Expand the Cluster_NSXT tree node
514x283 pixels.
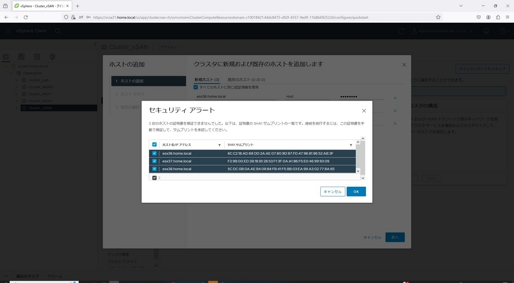coord(17,94)
